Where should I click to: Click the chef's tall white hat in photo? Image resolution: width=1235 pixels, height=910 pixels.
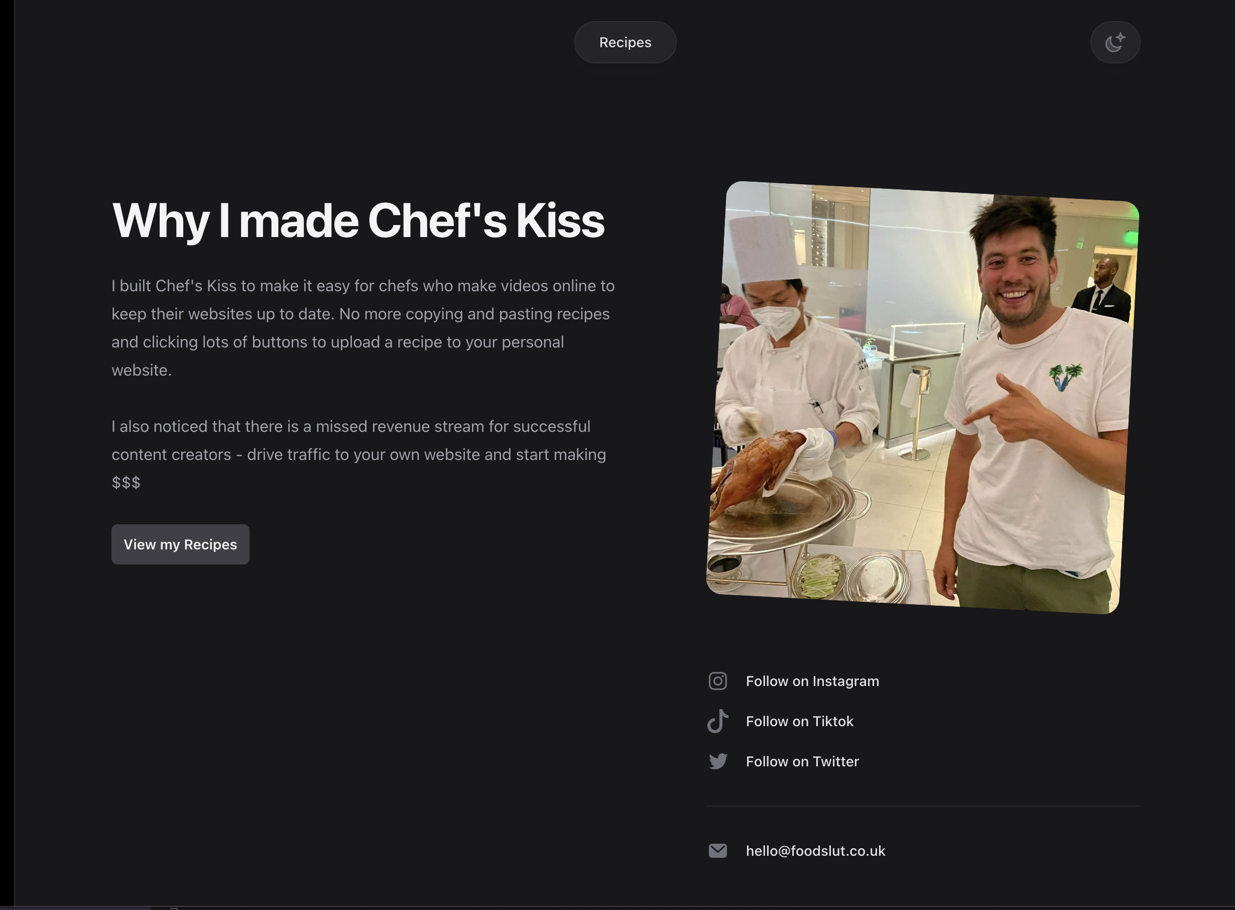pos(764,248)
